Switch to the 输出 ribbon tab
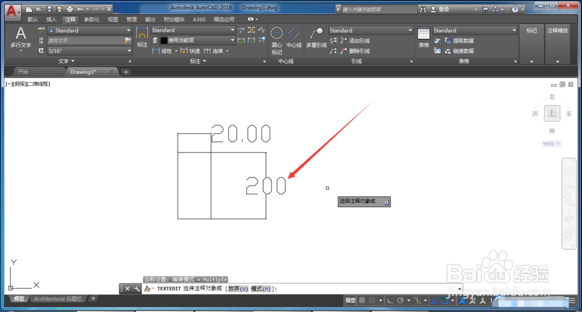 (150, 20)
